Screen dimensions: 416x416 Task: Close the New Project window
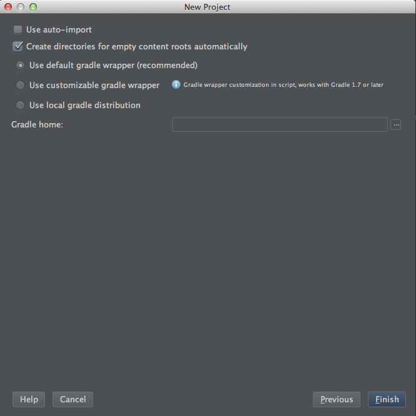[8, 7]
